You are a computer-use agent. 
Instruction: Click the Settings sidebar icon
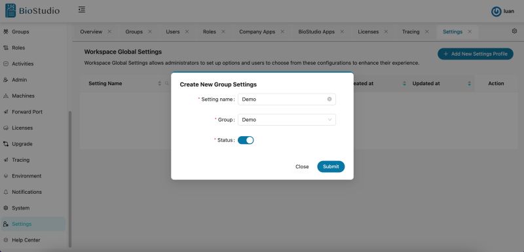(6, 224)
